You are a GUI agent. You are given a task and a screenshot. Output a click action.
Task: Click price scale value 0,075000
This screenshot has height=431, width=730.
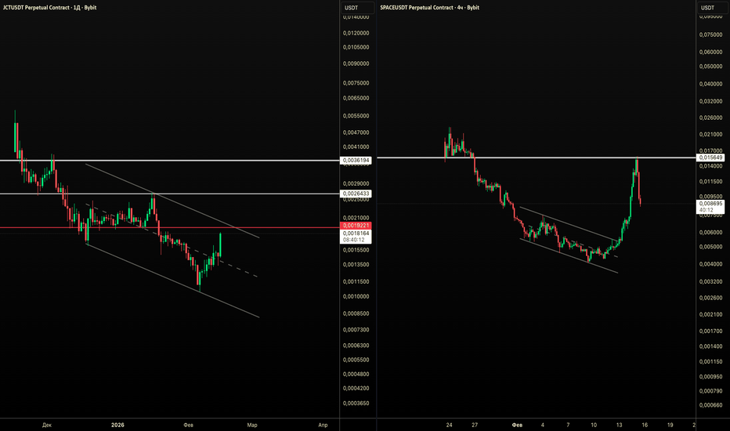point(711,35)
